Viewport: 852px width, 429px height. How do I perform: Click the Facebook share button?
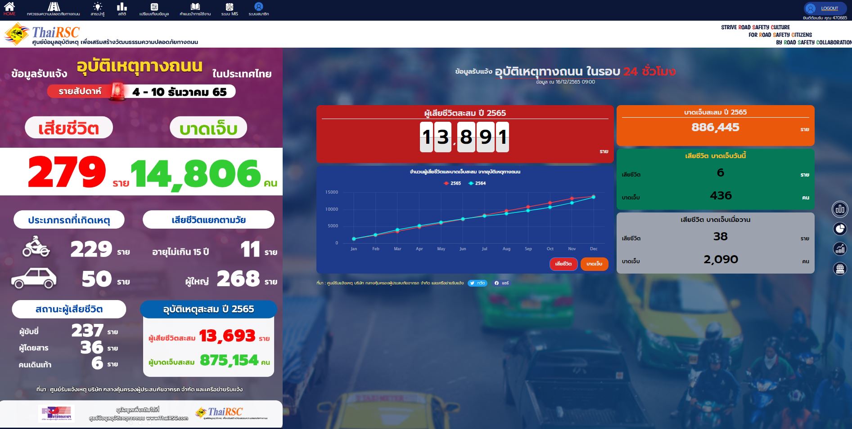click(x=501, y=283)
